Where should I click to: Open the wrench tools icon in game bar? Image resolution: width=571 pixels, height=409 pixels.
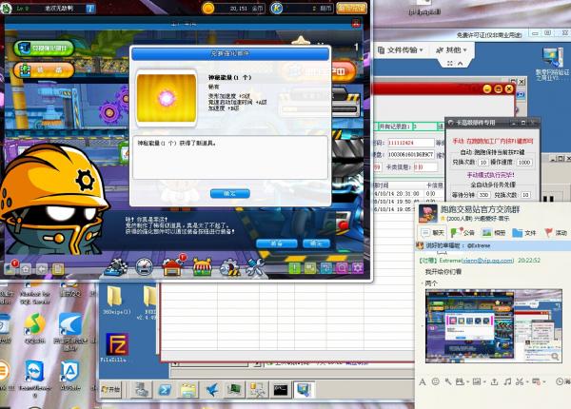(256, 268)
